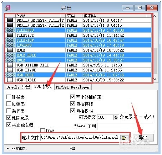This screenshot has height=155, width=162.
Task: Uncheck the 删除记录 checkbox
Action: tap(9, 118)
